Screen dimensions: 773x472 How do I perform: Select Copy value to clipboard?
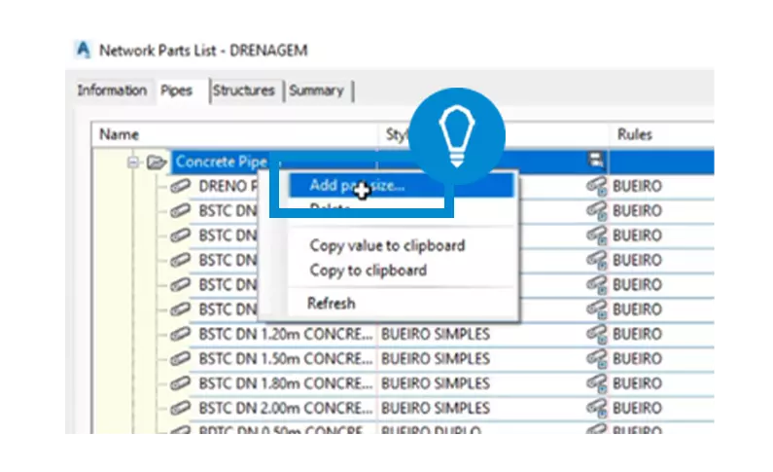click(x=387, y=245)
